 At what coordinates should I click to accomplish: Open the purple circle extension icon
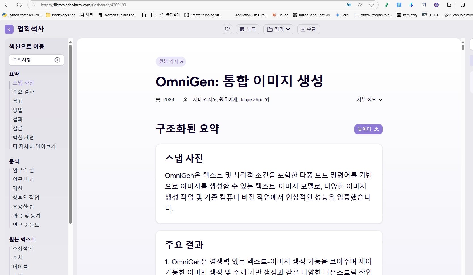436,5
